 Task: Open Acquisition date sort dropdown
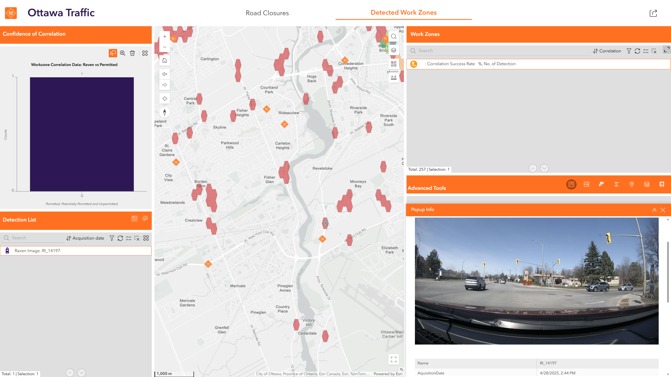click(85, 238)
